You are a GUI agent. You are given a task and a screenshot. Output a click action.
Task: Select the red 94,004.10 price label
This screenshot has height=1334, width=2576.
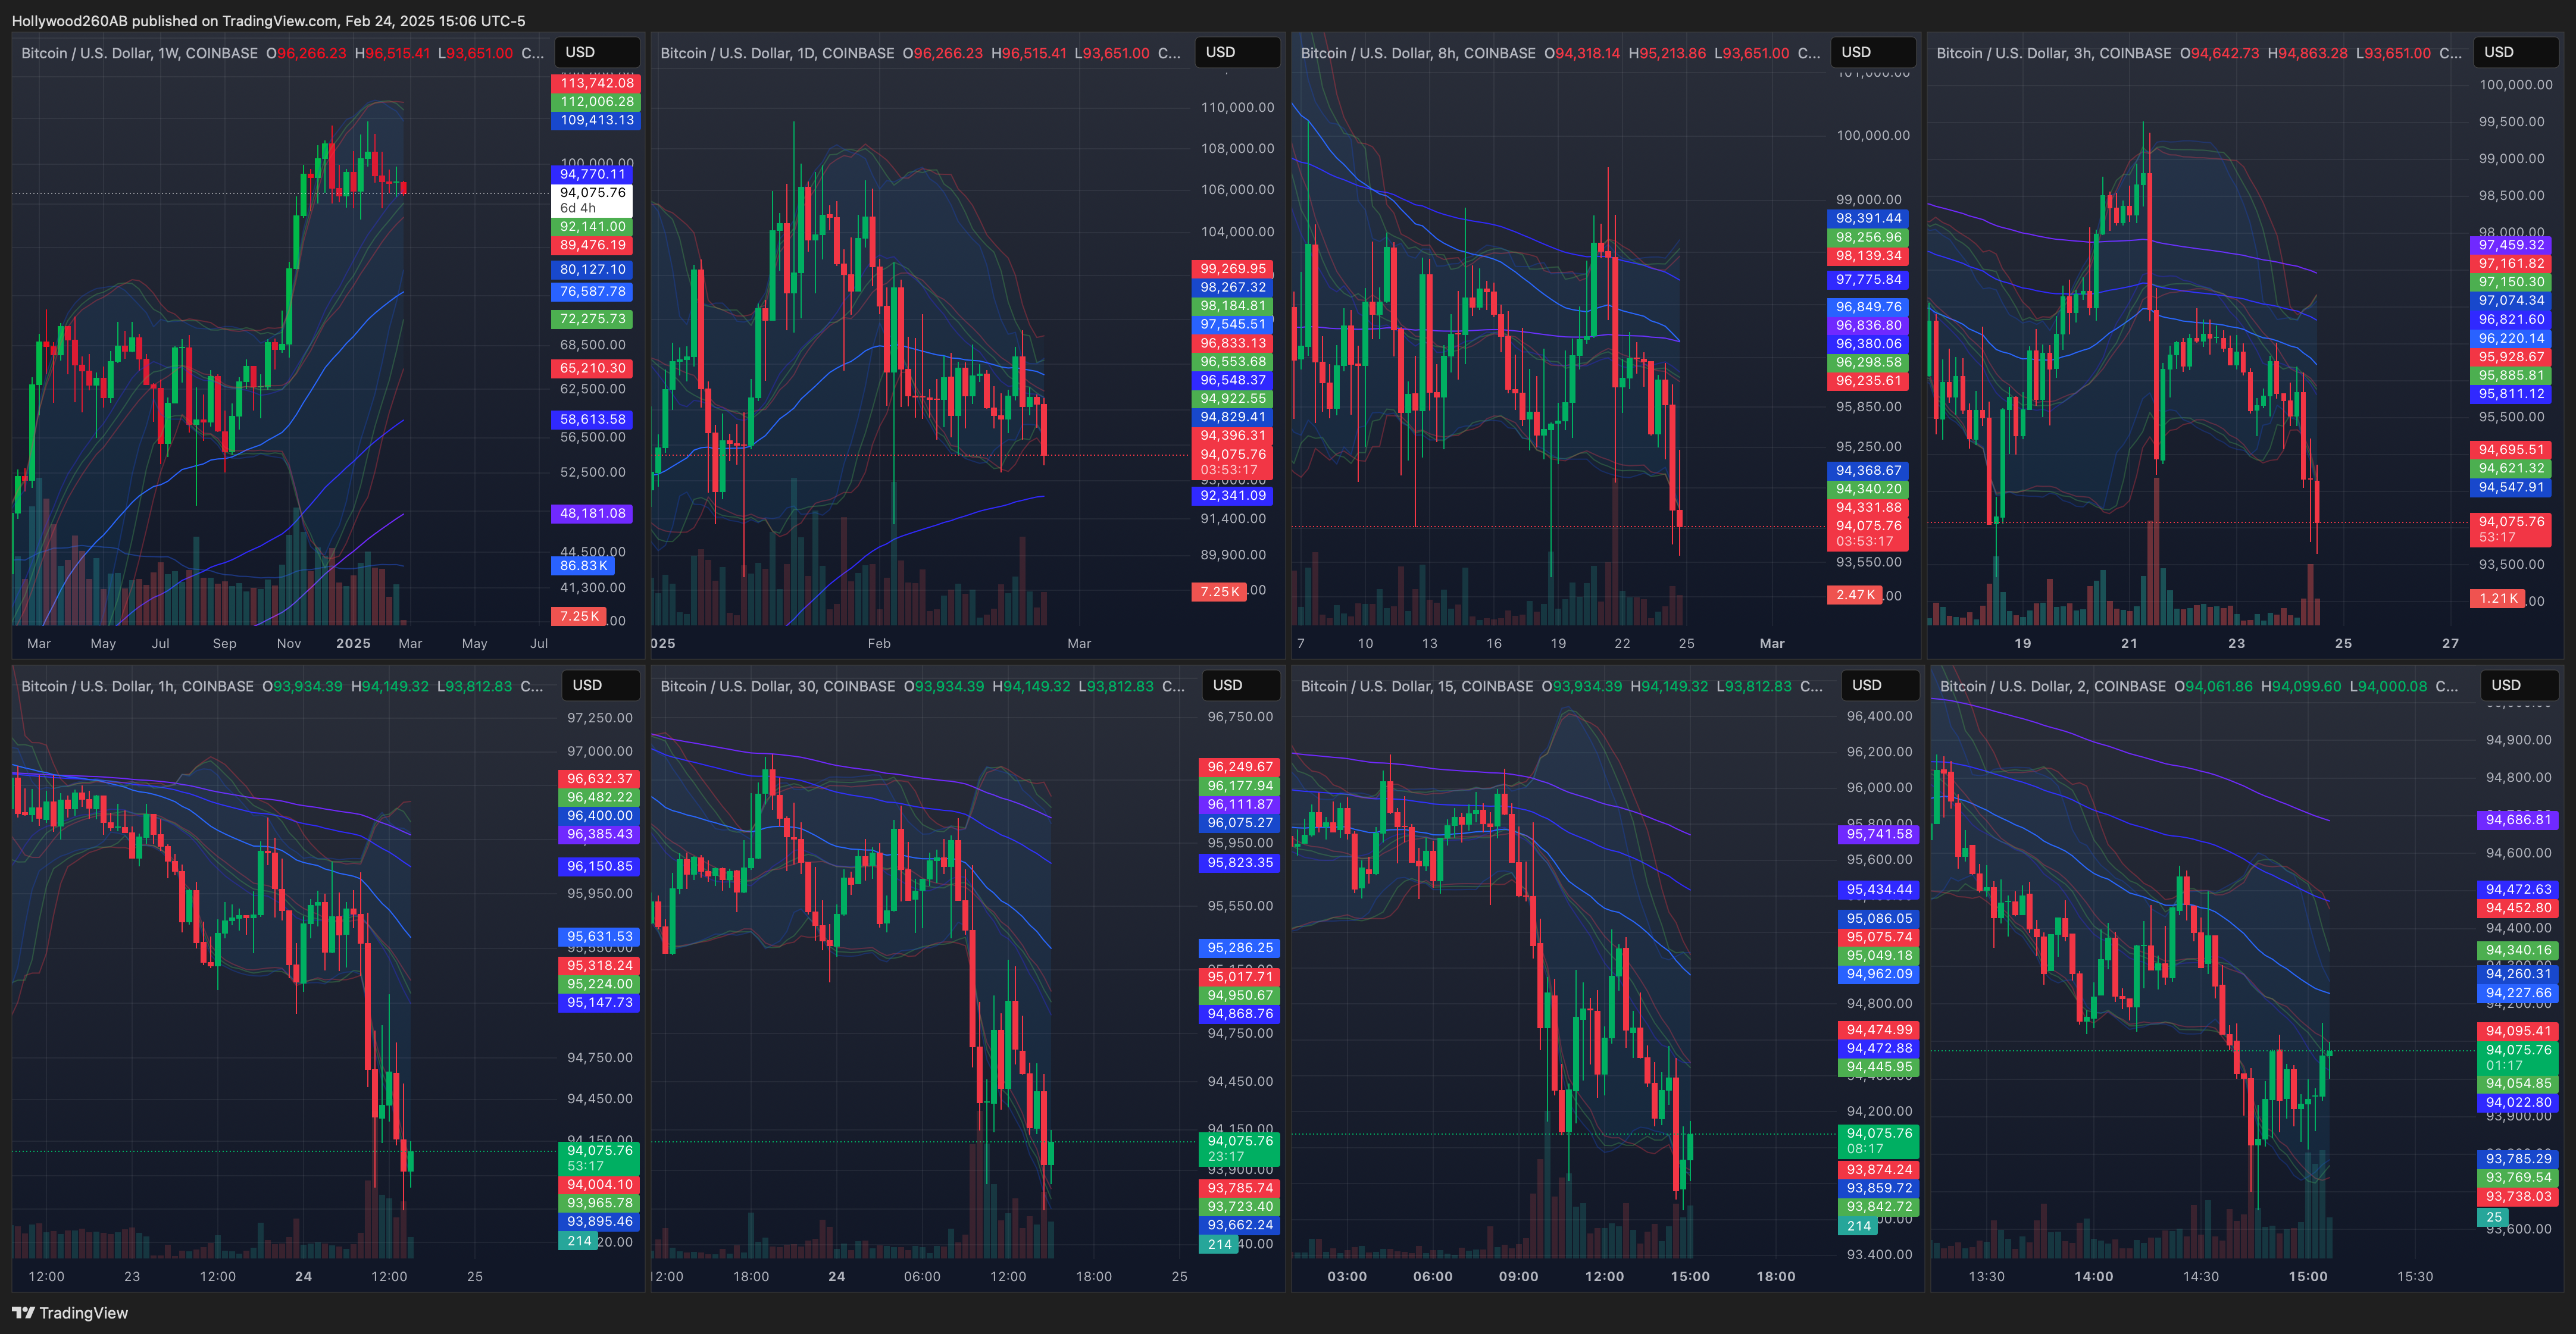click(x=599, y=1184)
